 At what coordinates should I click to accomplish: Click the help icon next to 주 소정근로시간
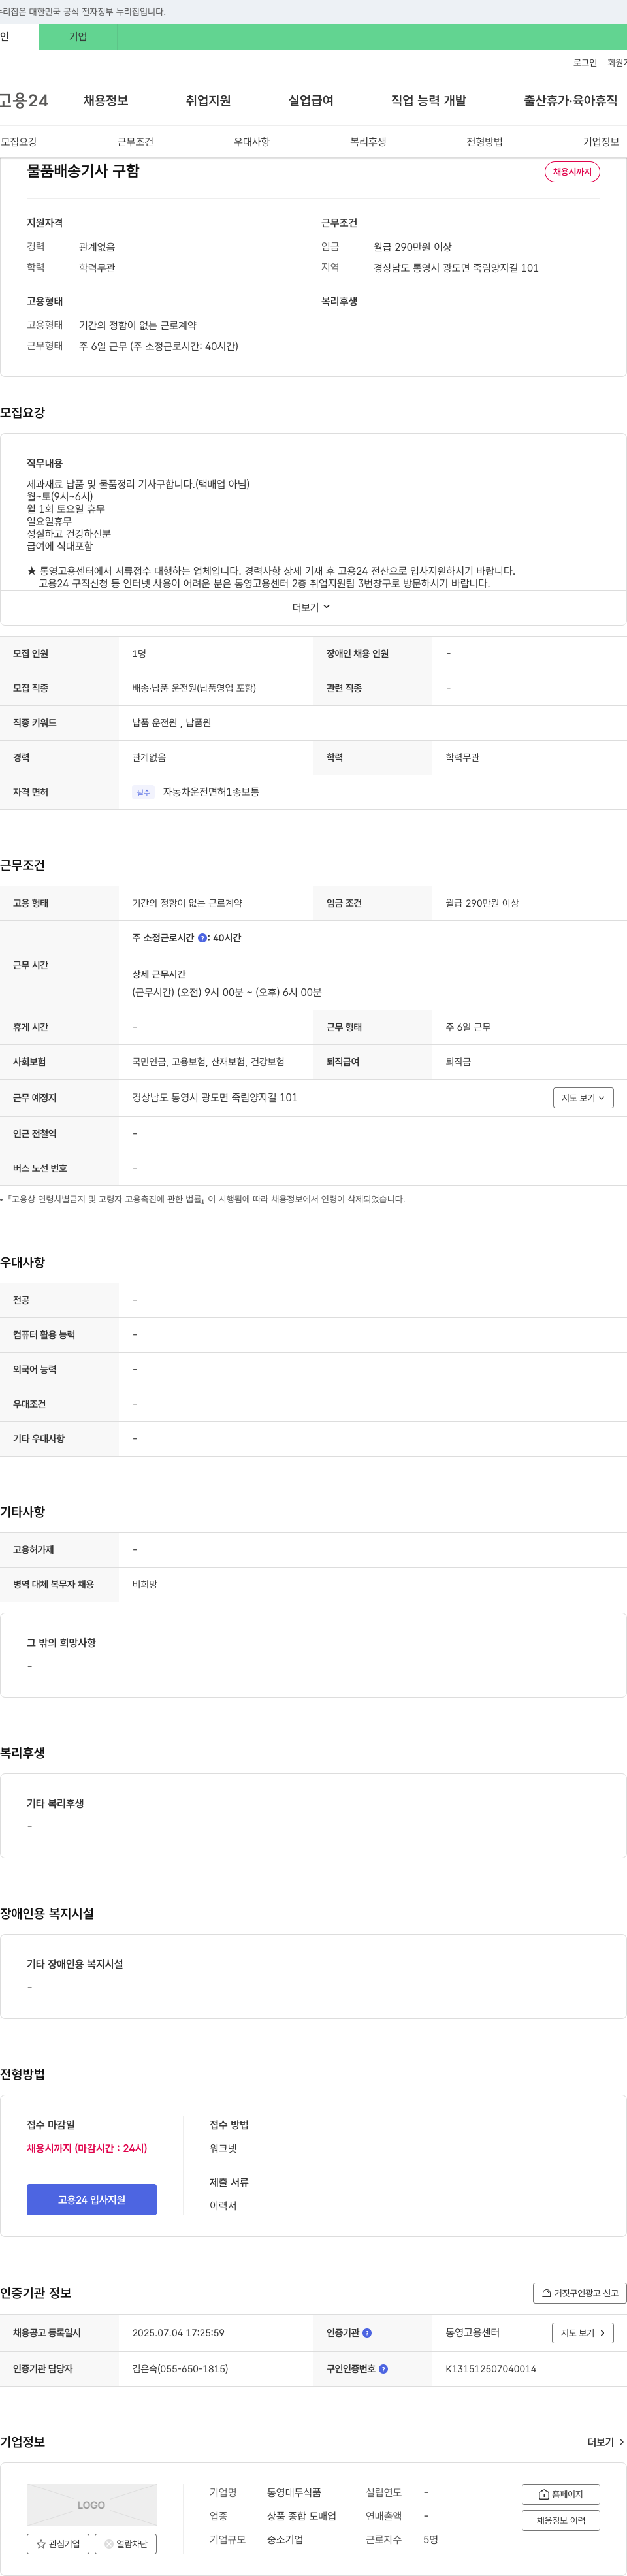pyautogui.click(x=202, y=938)
